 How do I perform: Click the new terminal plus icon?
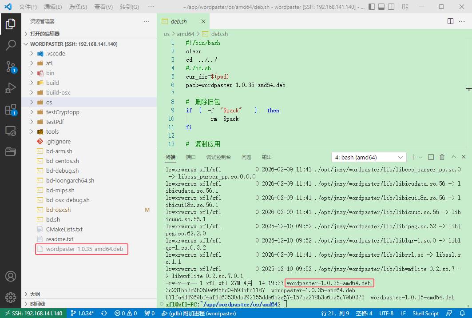[x=413, y=157]
